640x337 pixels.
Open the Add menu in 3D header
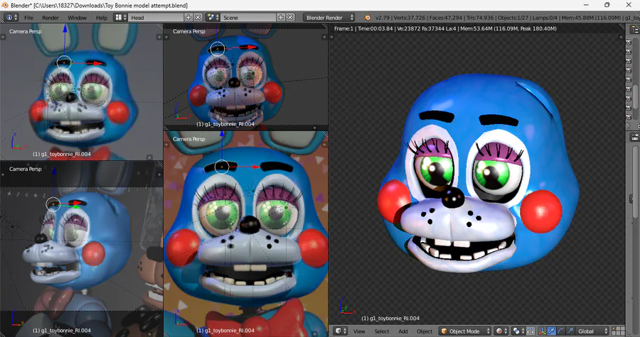[403, 331]
